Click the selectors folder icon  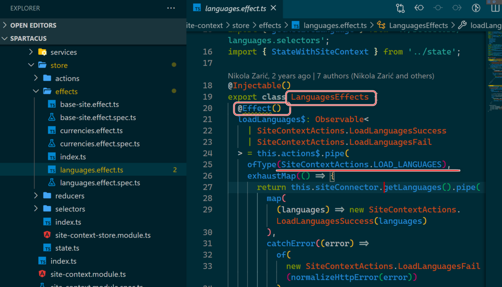[x=47, y=208]
